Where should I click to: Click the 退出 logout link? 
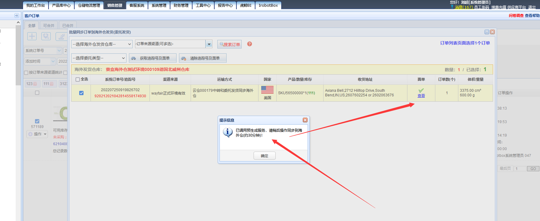coord(532,7)
